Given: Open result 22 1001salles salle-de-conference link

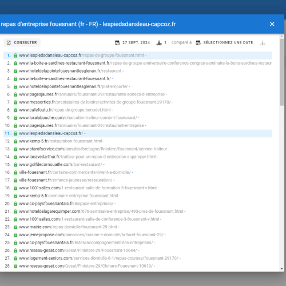Looking at the screenshot, I should pyautogui.click(x=89, y=220).
